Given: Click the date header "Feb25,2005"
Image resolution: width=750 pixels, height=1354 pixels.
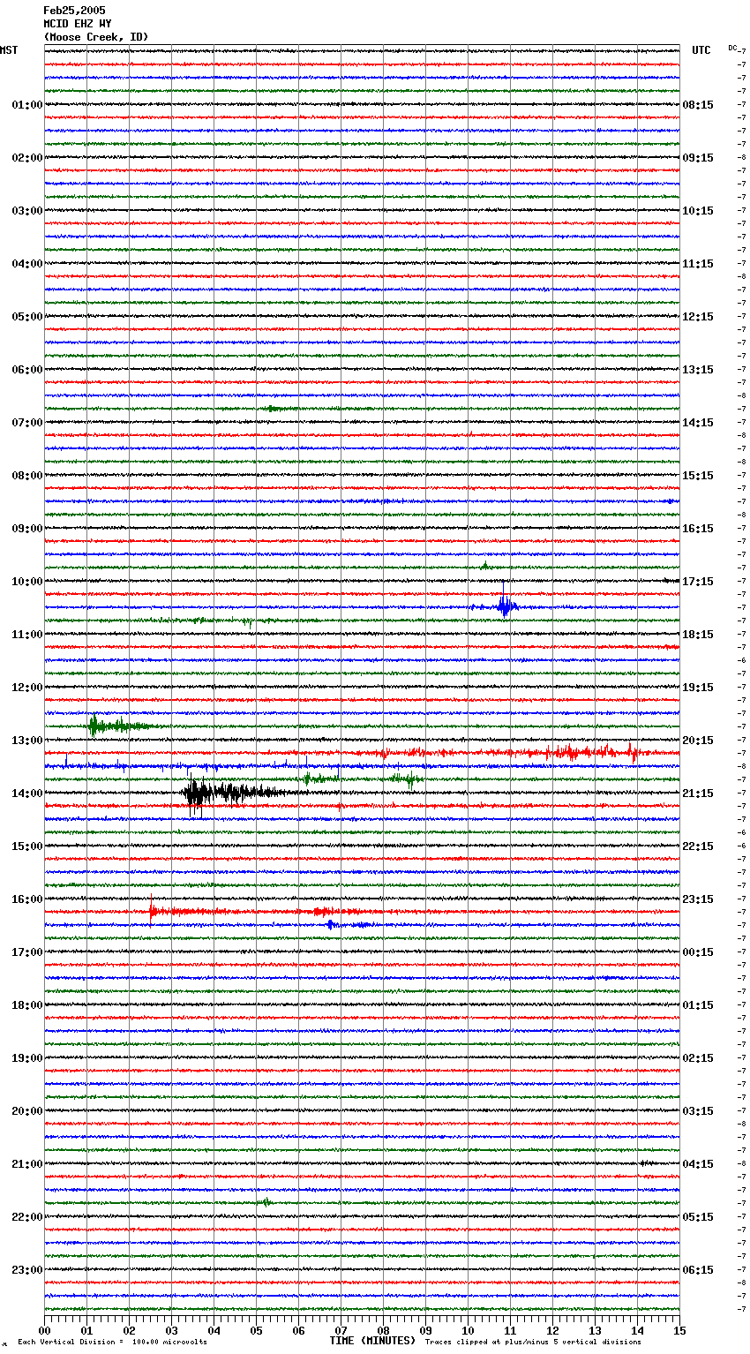Looking at the screenshot, I should pos(74,11).
